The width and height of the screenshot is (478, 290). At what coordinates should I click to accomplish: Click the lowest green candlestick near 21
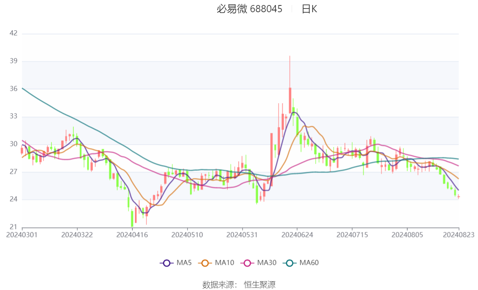[132, 218]
